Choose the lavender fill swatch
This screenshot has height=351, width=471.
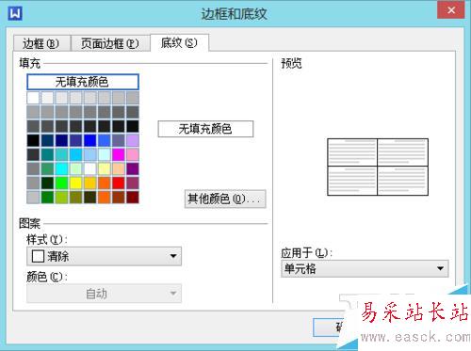(x=133, y=140)
